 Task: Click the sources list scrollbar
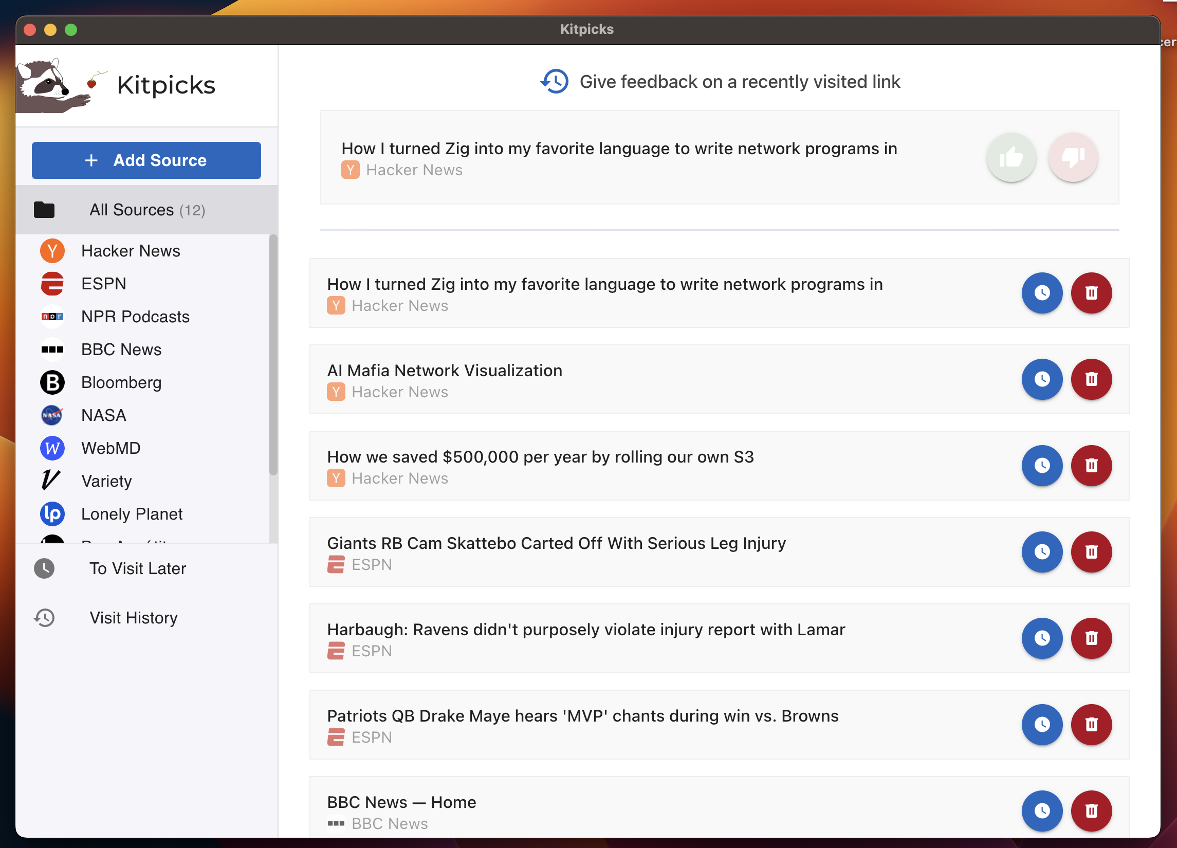pos(273,355)
